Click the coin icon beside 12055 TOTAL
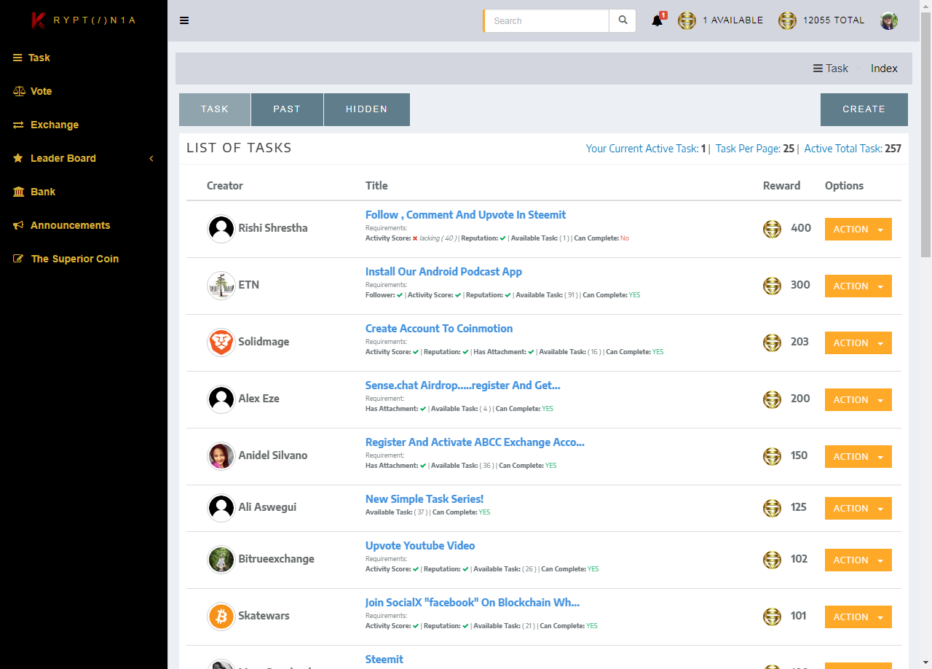The height and width of the screenshot is (669, 932). pyautogui.click(x=787, y=20)
